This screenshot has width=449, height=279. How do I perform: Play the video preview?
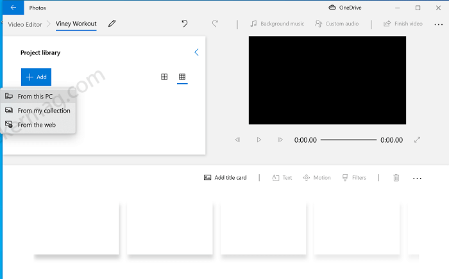[x=259, y=139]
